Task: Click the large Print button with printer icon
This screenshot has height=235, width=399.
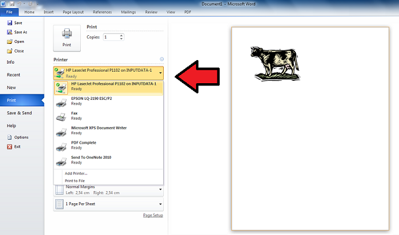Action: [67, 38]
